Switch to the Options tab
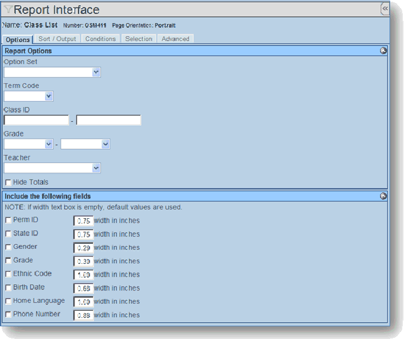This screenshot has width=404, height=339. click(17, 40)
